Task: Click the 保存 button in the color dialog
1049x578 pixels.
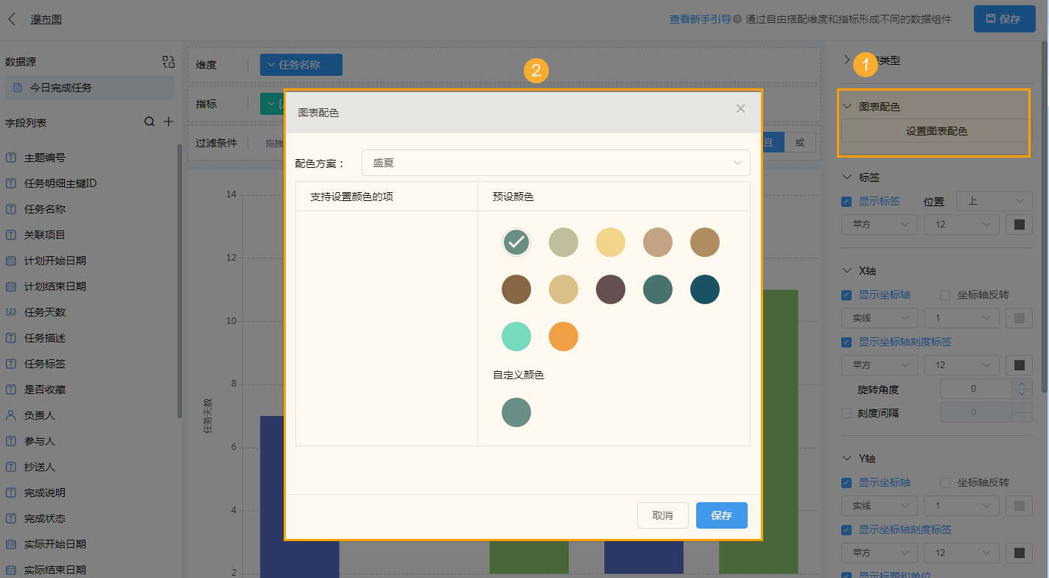Action: 721,515
